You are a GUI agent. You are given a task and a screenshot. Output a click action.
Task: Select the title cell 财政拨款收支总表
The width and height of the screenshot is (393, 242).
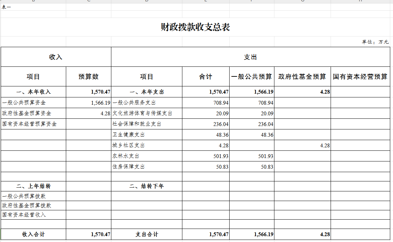[x=195, y=27]
